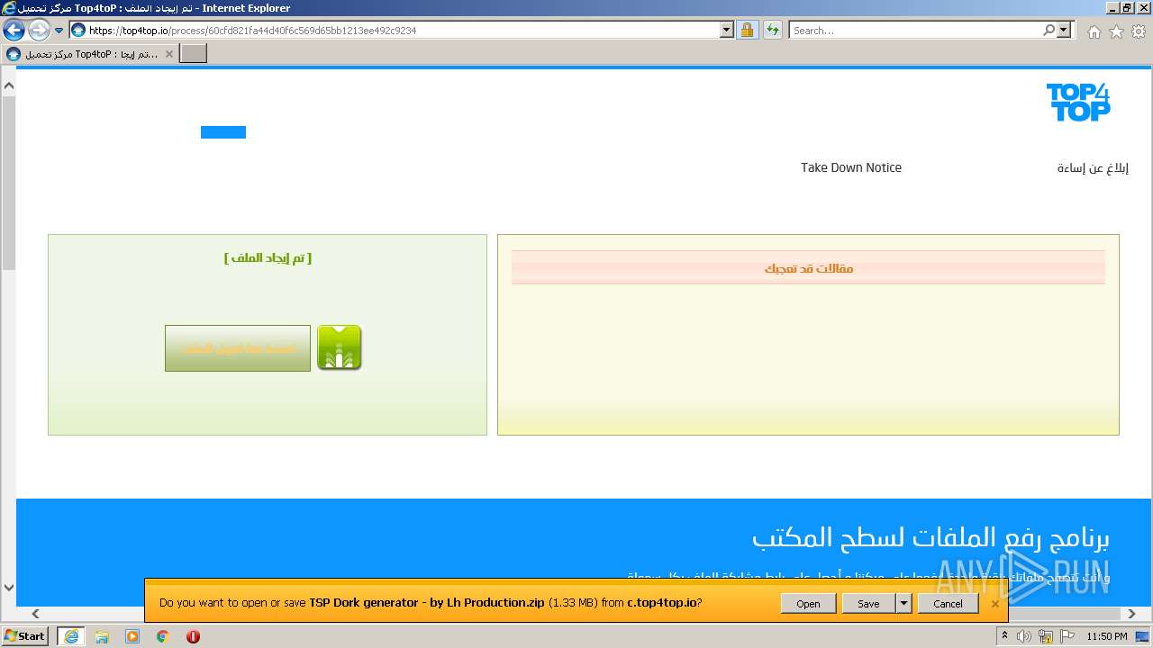Restore down the Internet Explorer window

coord(1127,7)
